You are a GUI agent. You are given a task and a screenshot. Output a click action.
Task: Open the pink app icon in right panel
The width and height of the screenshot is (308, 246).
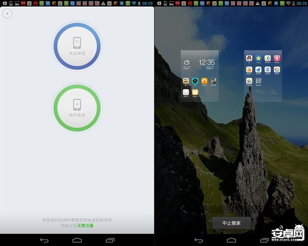coord(277,59)
